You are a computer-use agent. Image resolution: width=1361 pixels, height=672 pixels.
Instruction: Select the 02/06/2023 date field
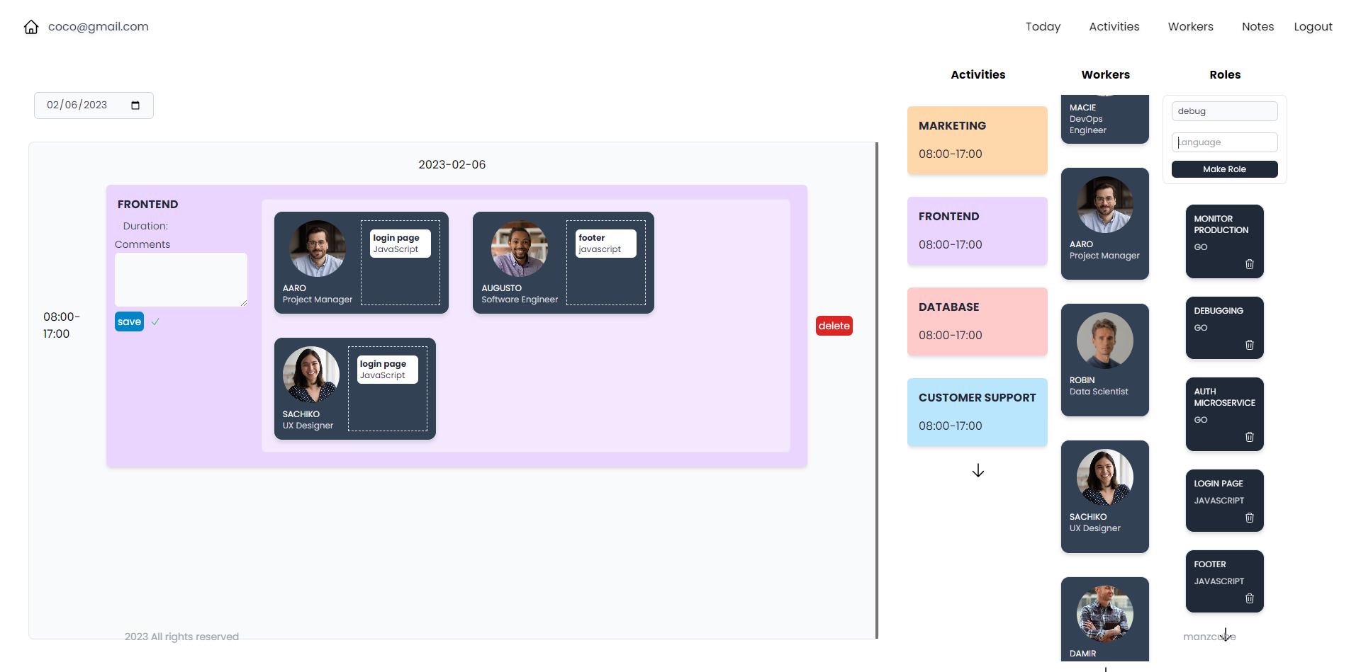click(x=94, y=106)
